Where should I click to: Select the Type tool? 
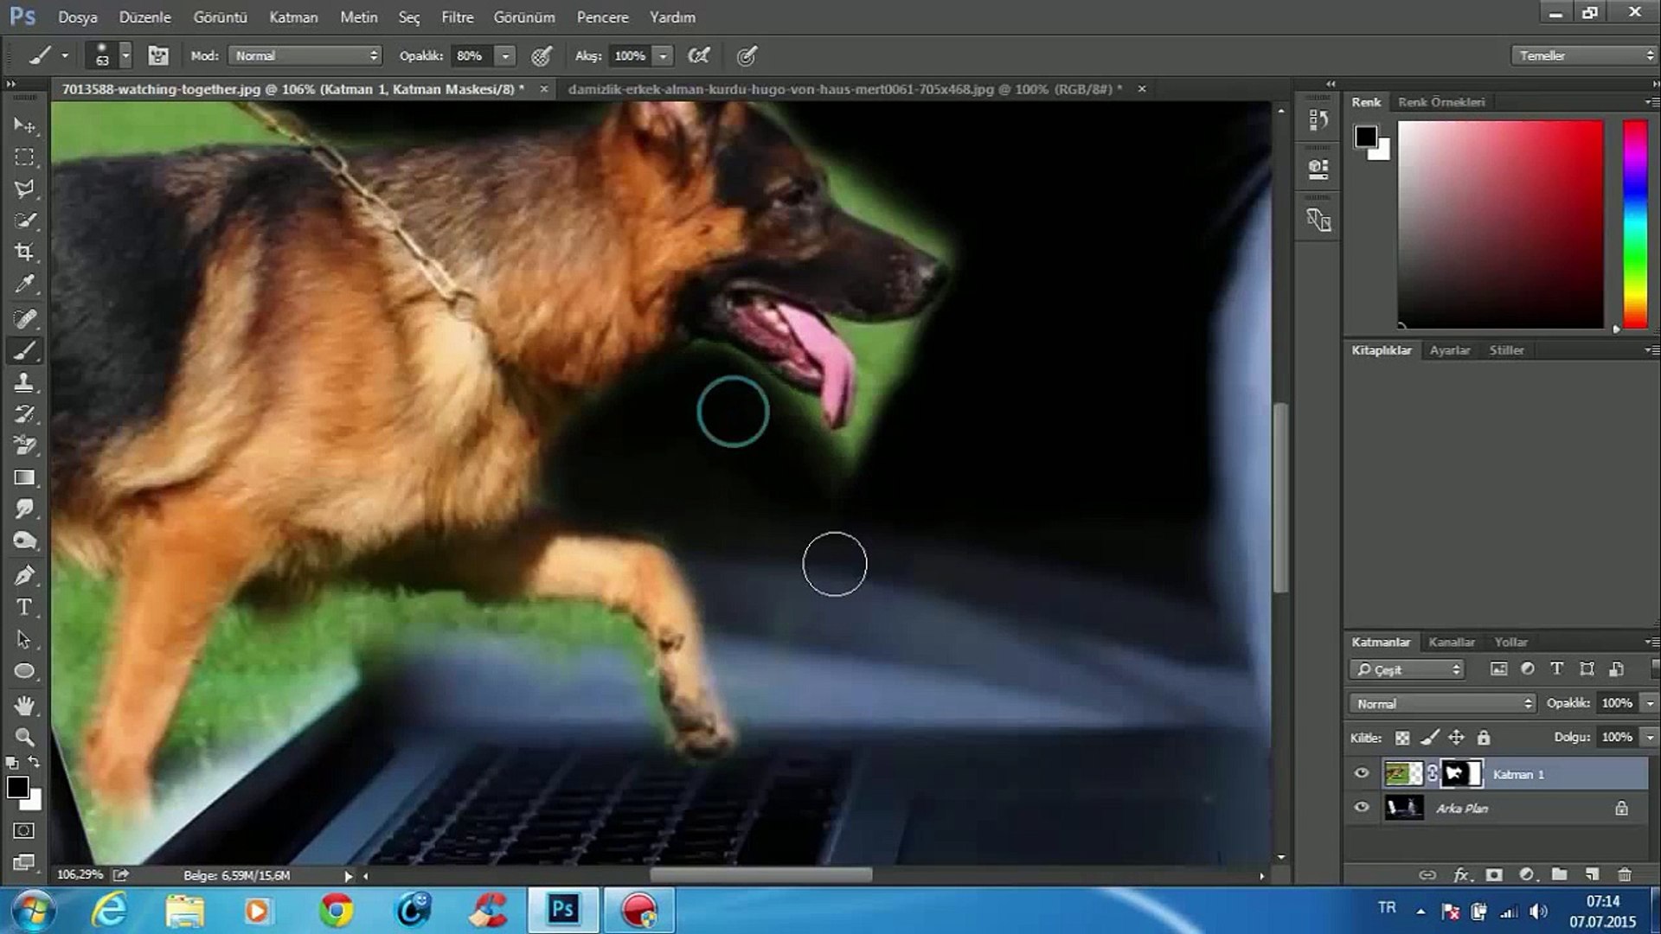24,607
